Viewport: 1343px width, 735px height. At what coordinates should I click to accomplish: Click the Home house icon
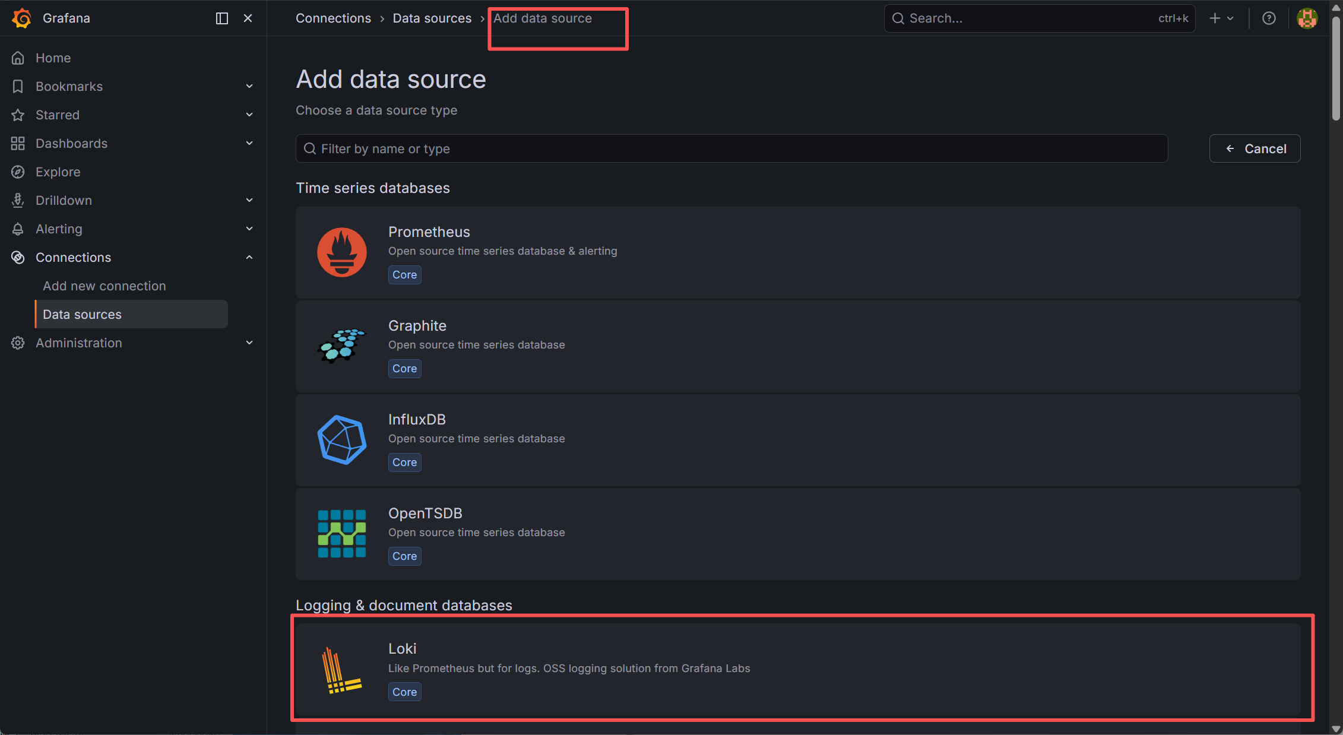18,58
